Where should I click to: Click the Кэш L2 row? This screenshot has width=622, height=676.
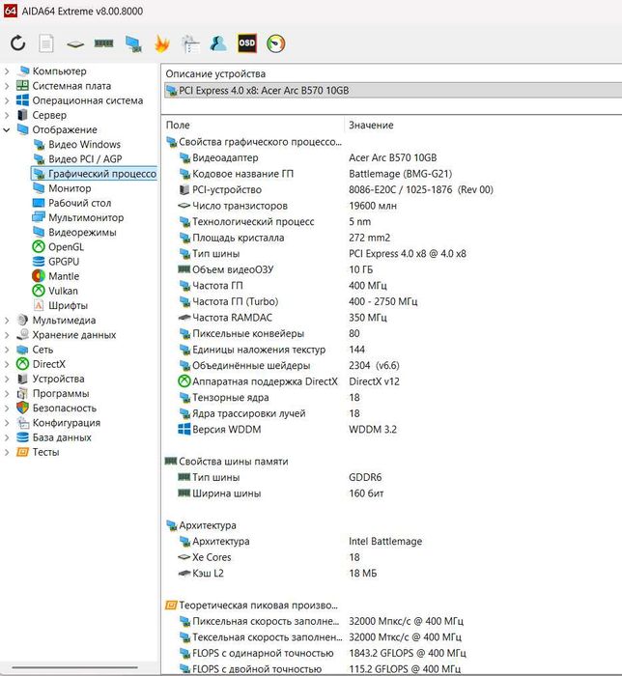tap(392, 573)
